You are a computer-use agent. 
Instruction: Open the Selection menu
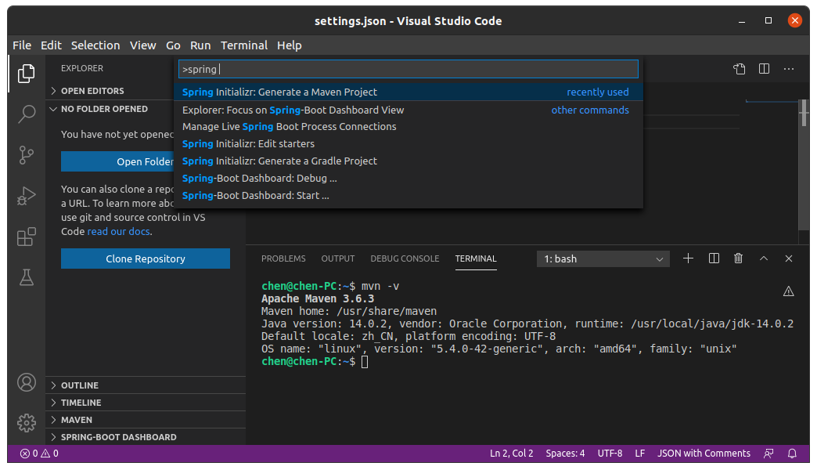coord(95,45)
